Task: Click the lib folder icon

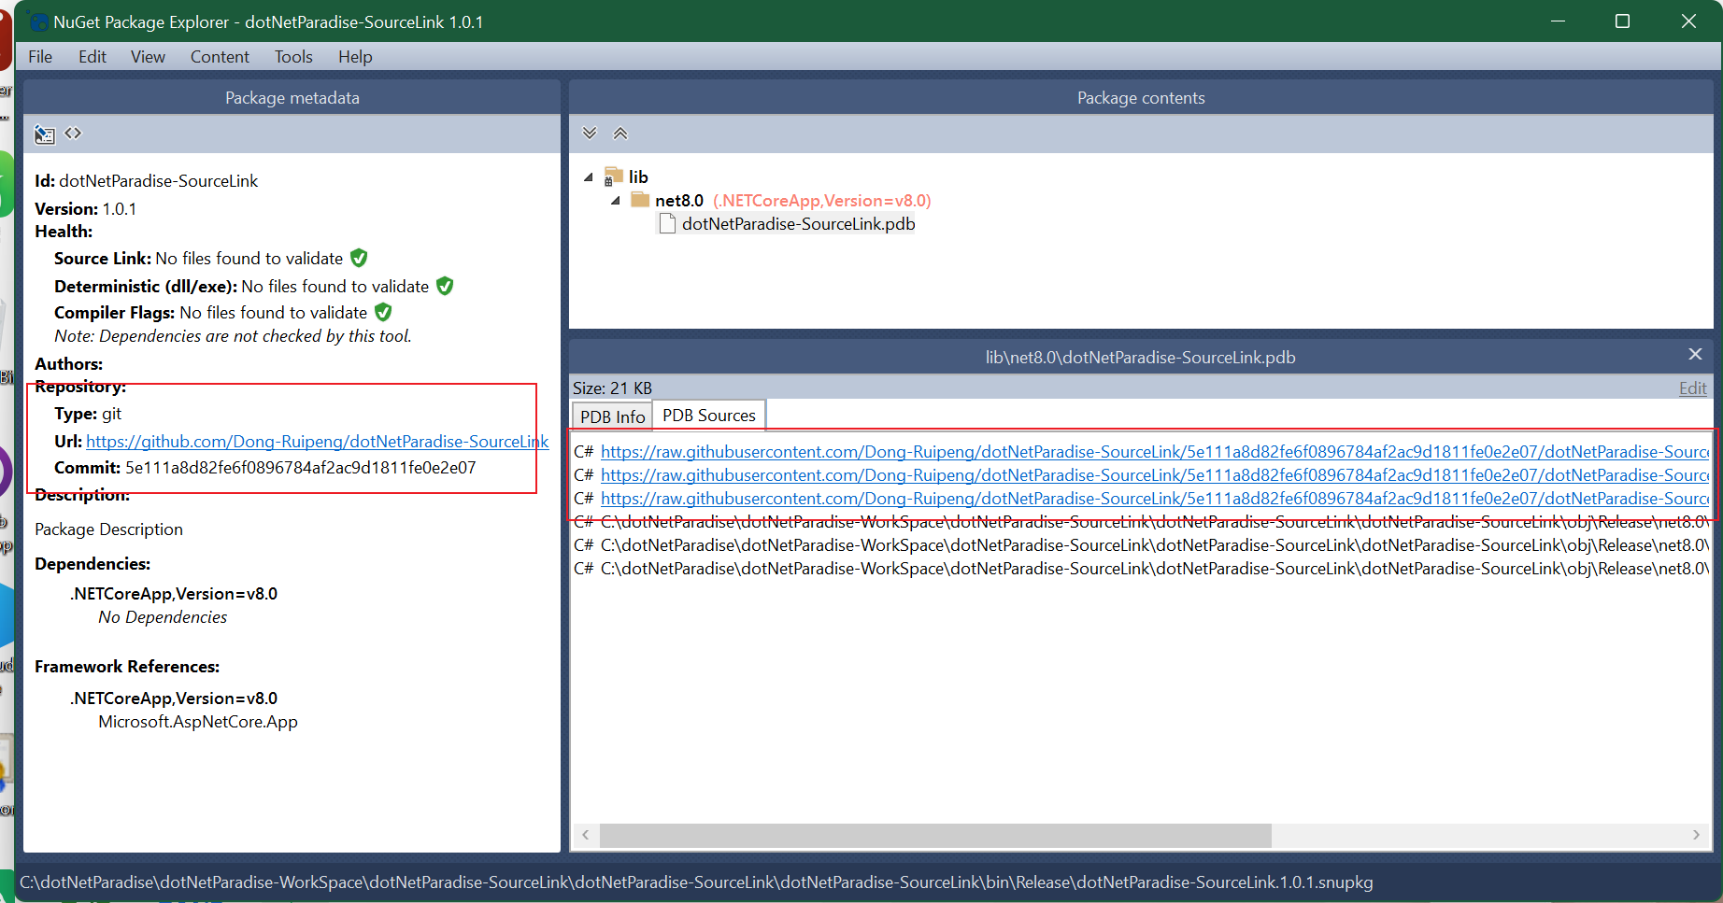Action: pos(613,176)
